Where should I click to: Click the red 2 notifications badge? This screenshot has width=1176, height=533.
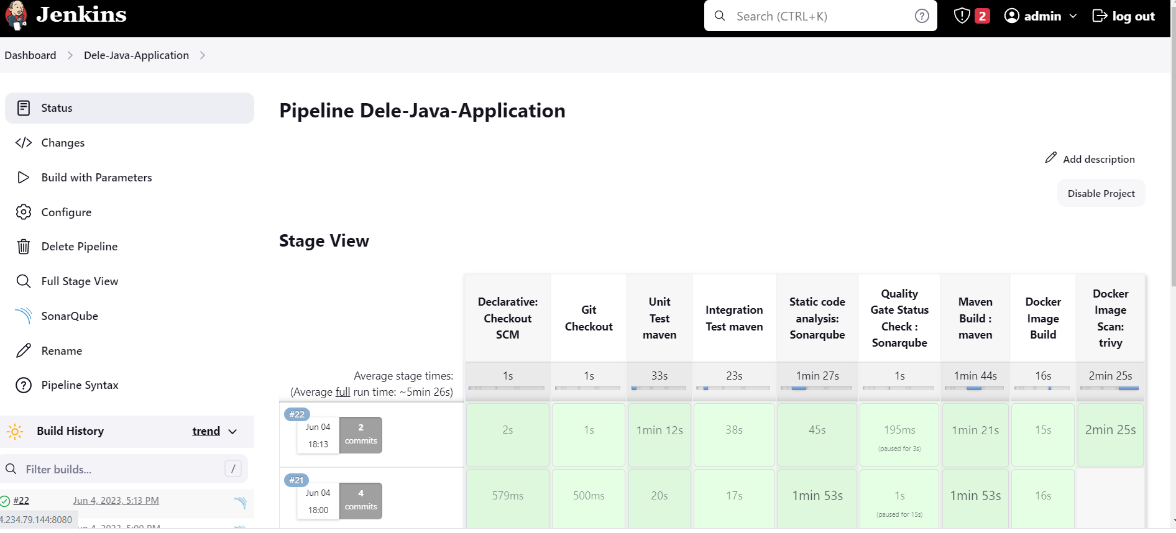pos(982,16)
